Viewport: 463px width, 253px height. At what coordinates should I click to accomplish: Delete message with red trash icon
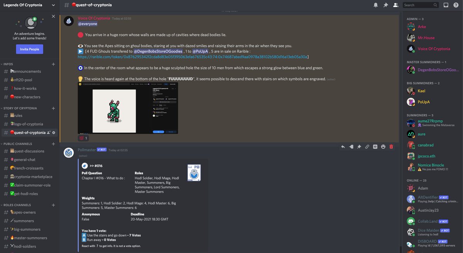point(391,147)
